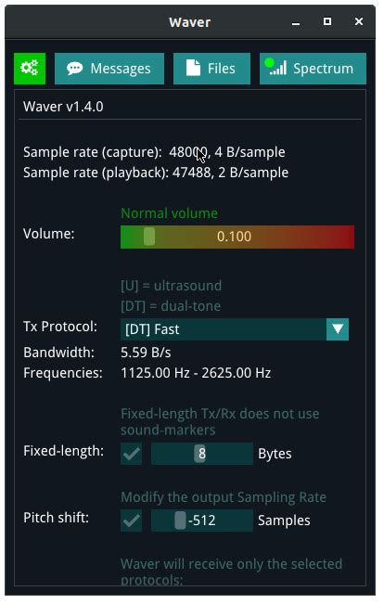The width and height of the screenshot is (384, 604).
Task: Click the Fixed-length Bytes slider showing 8
Action: pyautogui.click(x=202, y=454)
